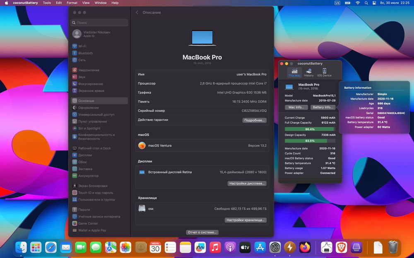Launch Brave browser from the Dock
This screenshot has width=414, height=258.
(x=342, y=247)
